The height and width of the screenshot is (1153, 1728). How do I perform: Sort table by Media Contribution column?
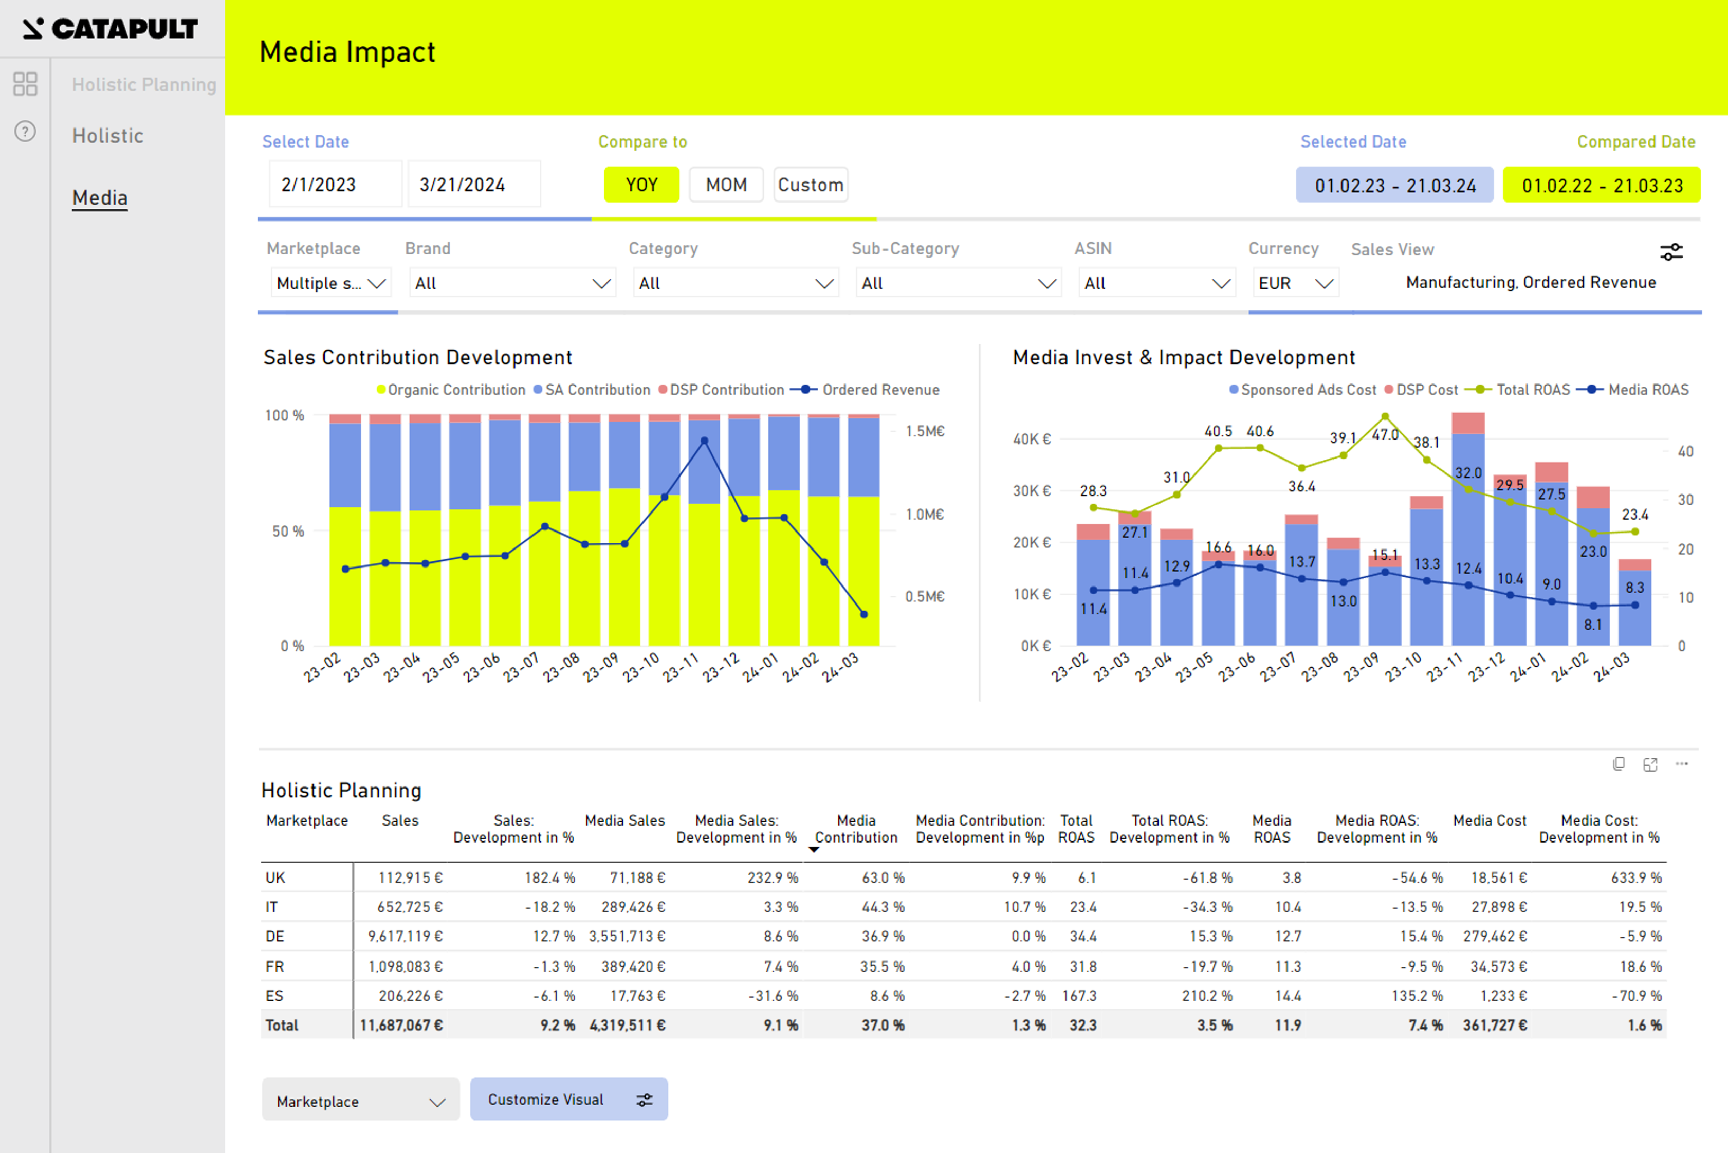[x=856, y=829]
